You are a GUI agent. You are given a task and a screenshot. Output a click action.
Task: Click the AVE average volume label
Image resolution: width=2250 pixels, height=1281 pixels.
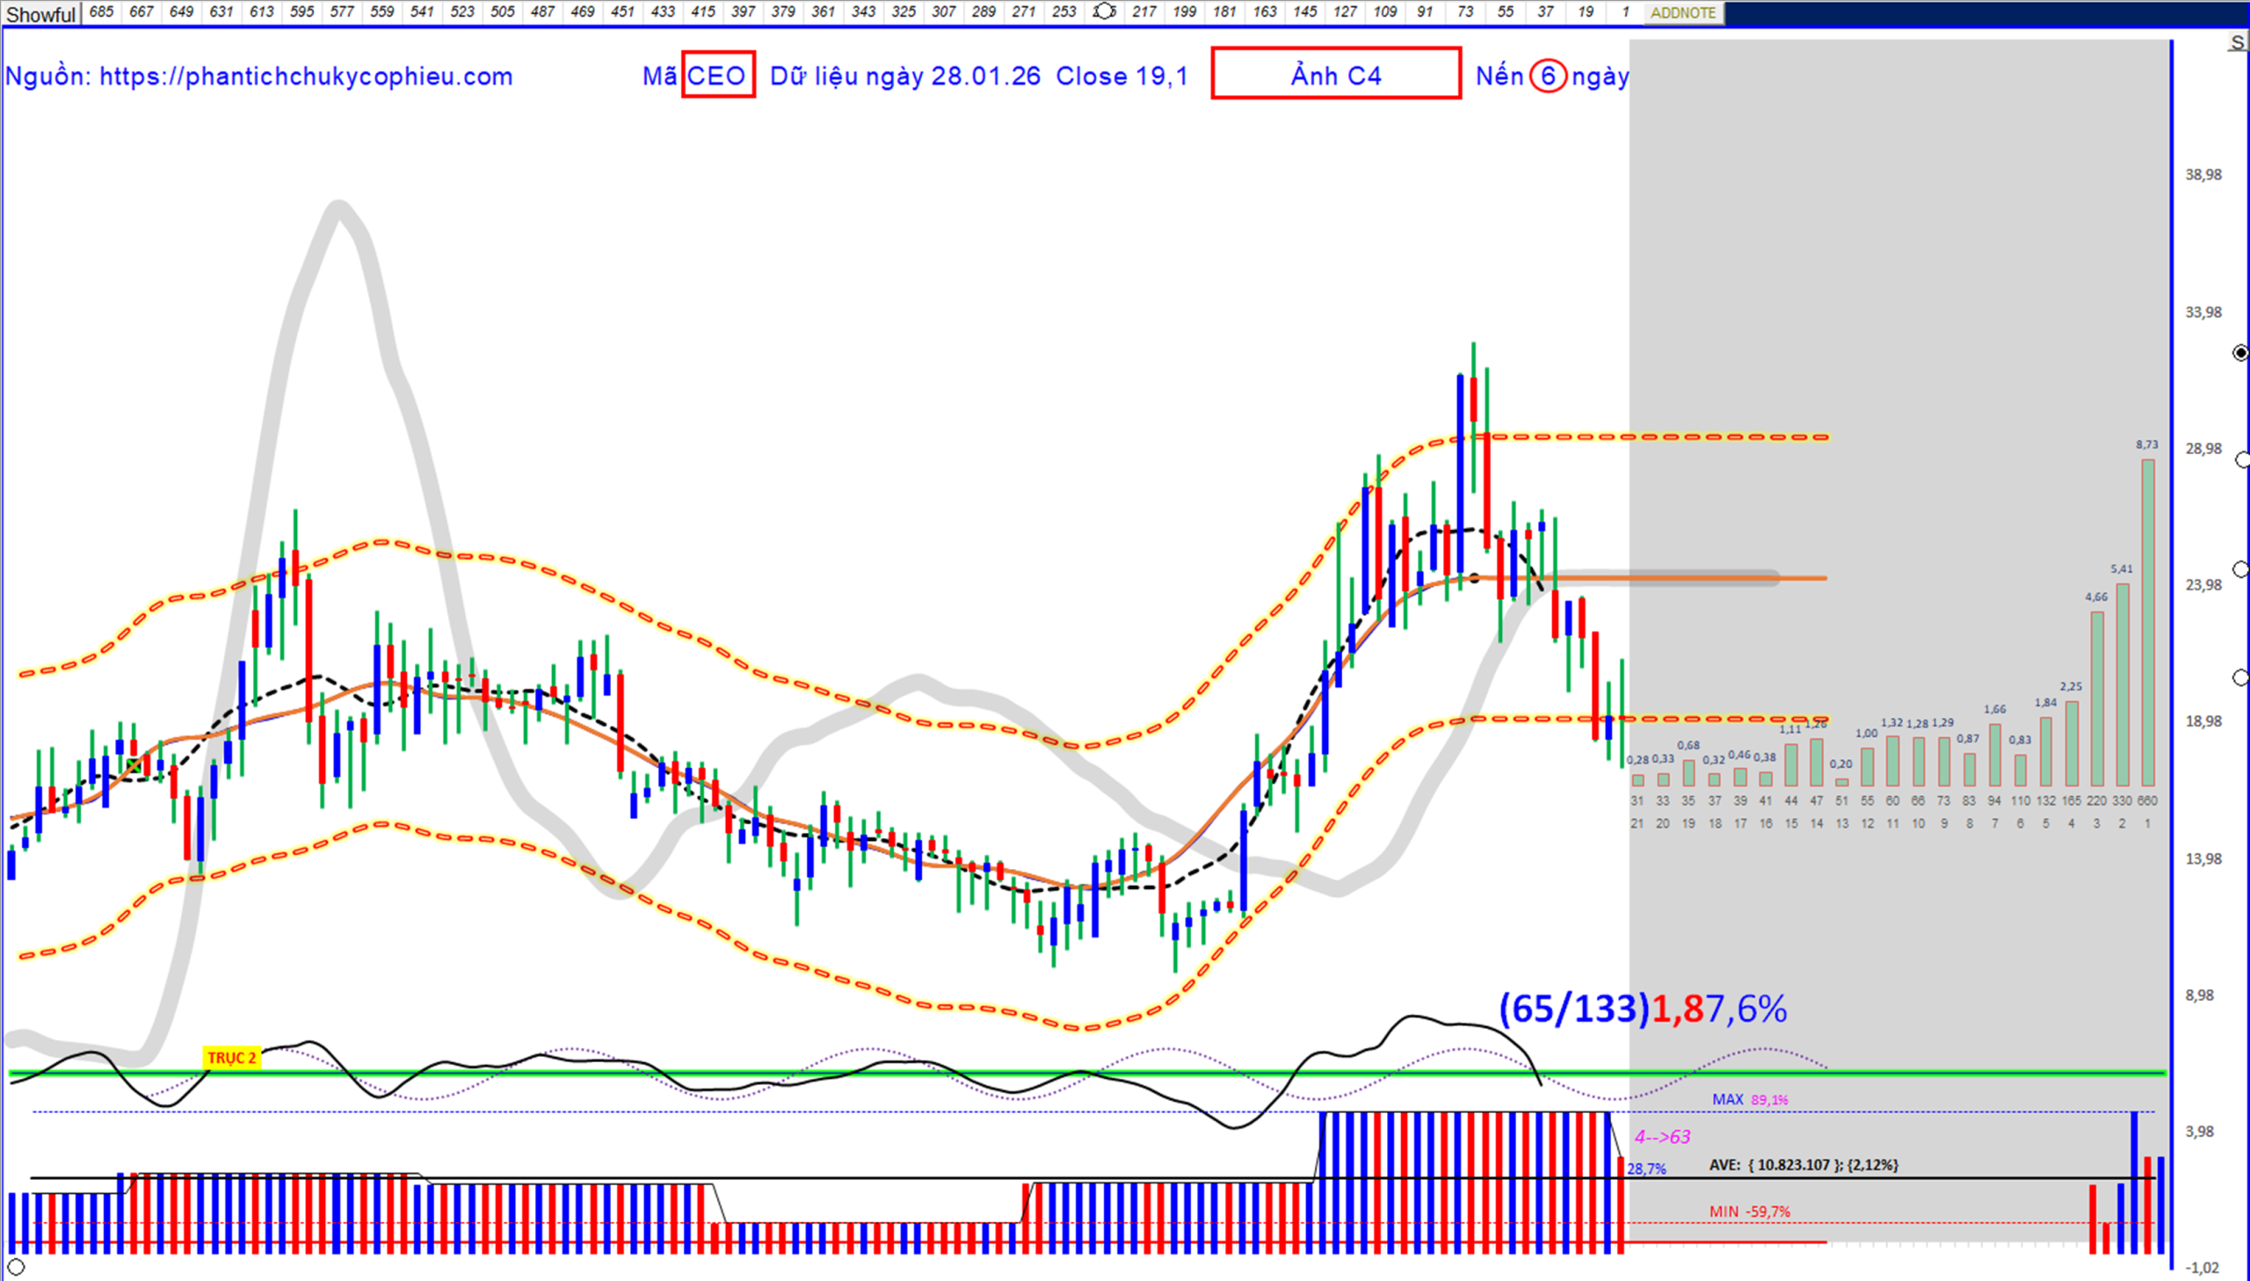pyautogui.click(x=1803, y=1165)
